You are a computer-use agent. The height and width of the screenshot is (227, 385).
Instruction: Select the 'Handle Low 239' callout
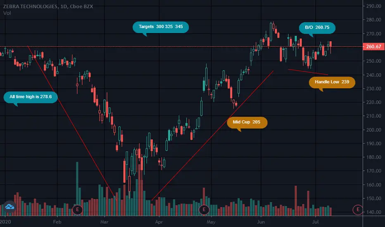coord(332,82)
